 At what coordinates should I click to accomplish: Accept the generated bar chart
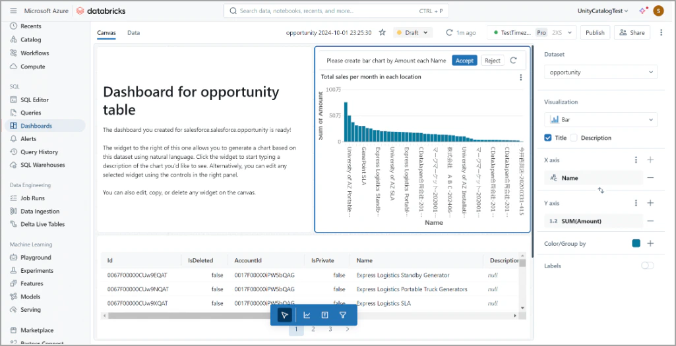point(464,61)
